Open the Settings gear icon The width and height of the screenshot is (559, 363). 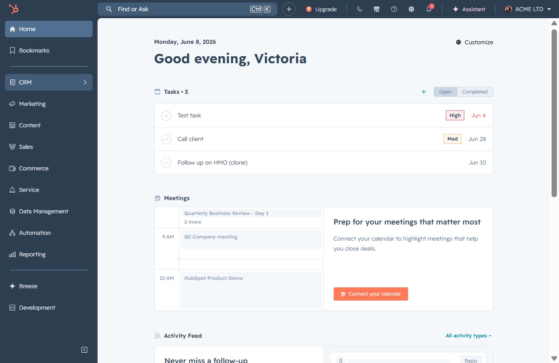(411, 9)
